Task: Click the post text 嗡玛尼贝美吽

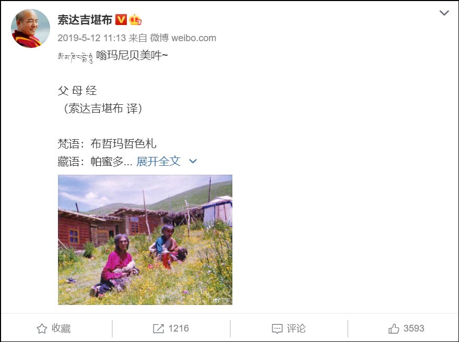Action: [x=129, y=55]
